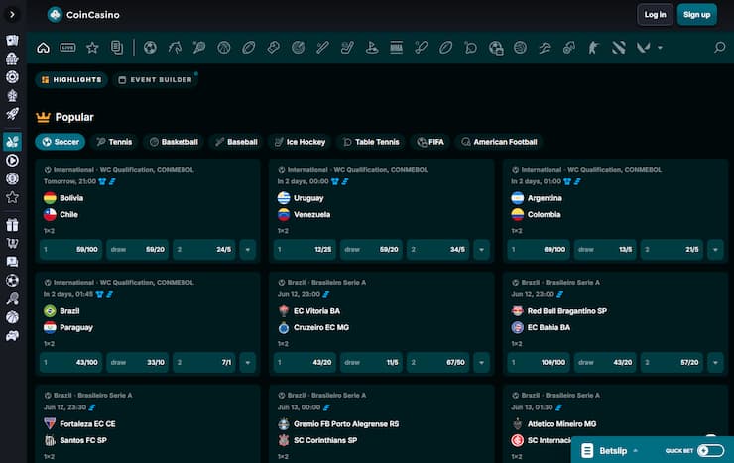Viewport: 734px width, 463px height.
Task: Toggle the Quick Bet switch
Action: tap(709, 450)
